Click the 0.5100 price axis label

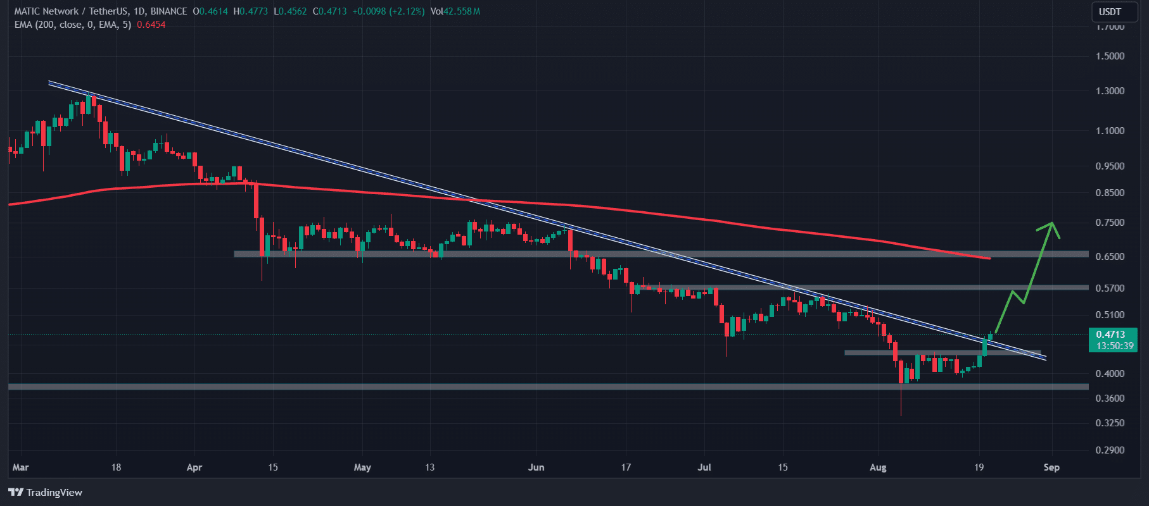pyautogui.click(x=1110, y=314)
